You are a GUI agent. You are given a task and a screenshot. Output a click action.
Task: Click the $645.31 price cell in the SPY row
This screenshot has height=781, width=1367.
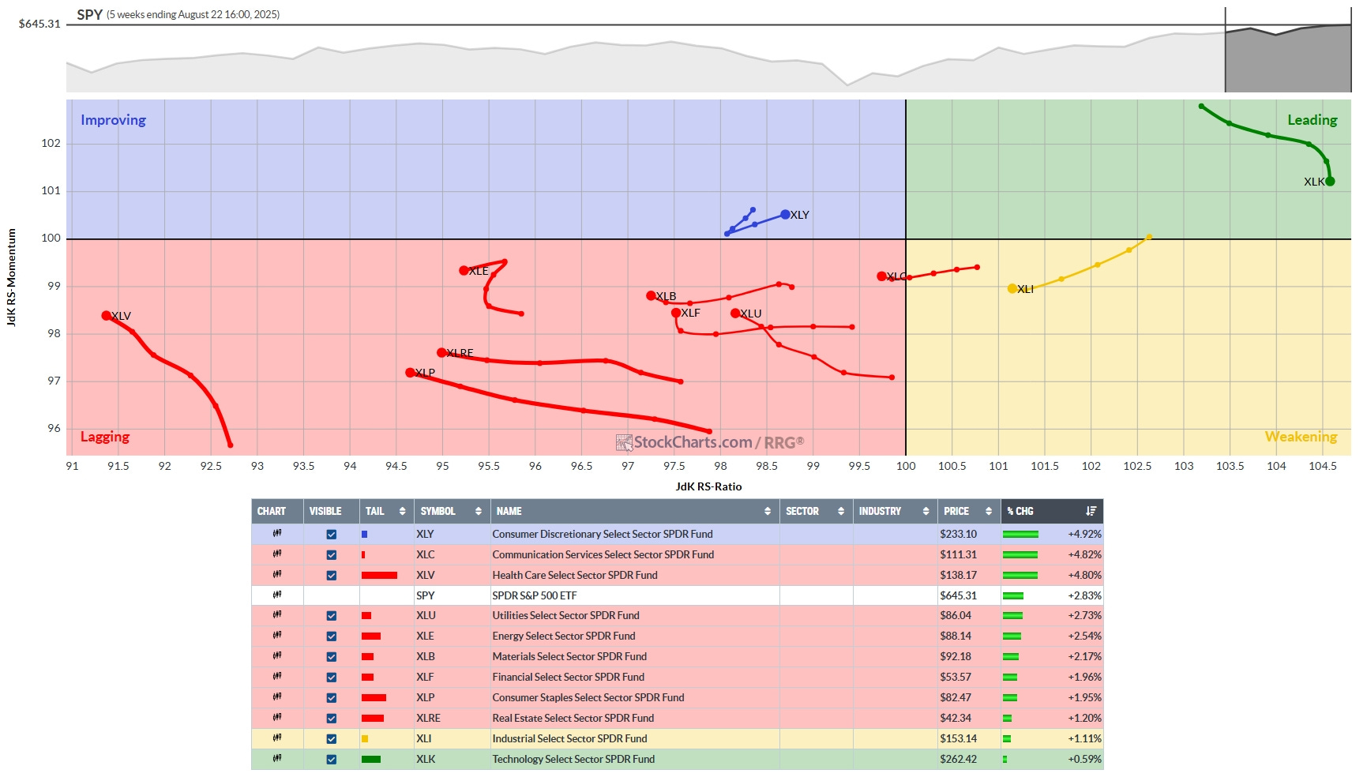(x=958, y=596)
